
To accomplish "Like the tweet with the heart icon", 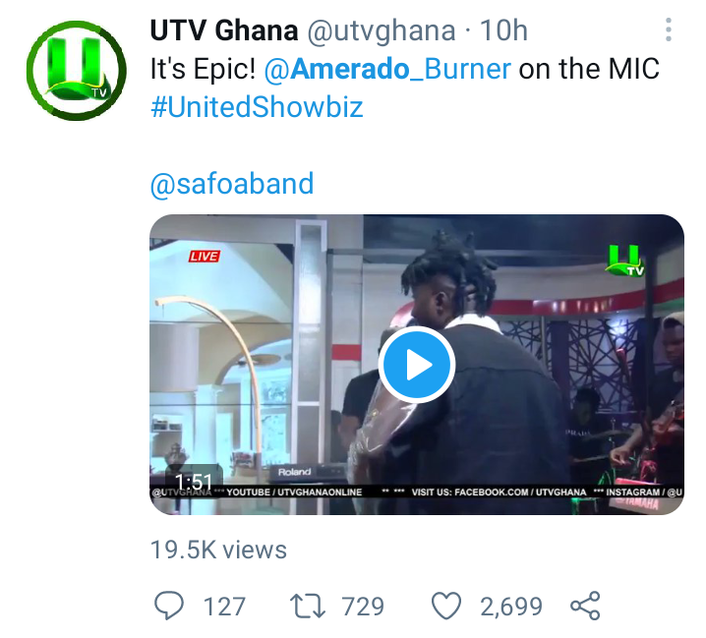I will (x=446, y=606).
